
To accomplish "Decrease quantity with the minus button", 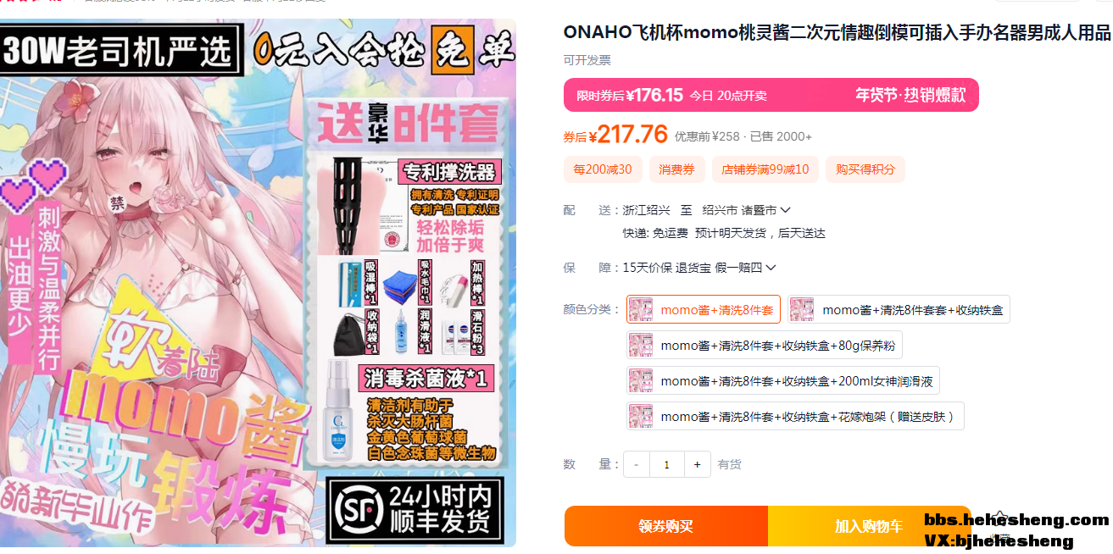I will point(637,464).
